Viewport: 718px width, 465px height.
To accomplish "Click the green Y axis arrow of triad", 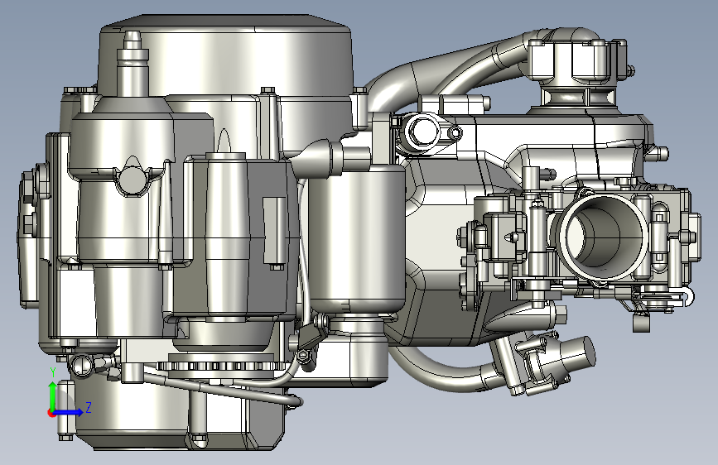I will click(53, 395).
